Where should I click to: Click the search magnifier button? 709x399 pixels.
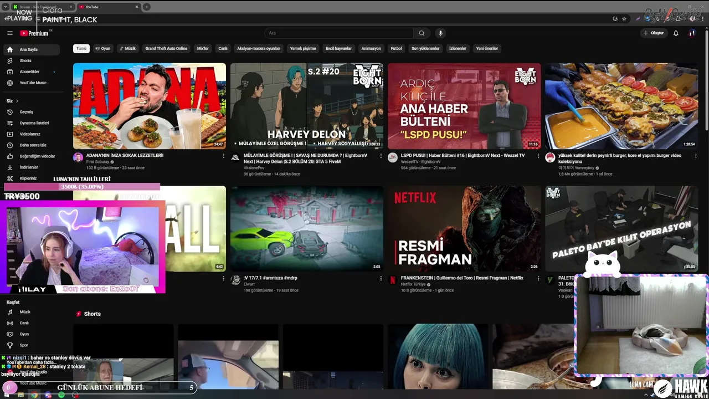point(422,33)
